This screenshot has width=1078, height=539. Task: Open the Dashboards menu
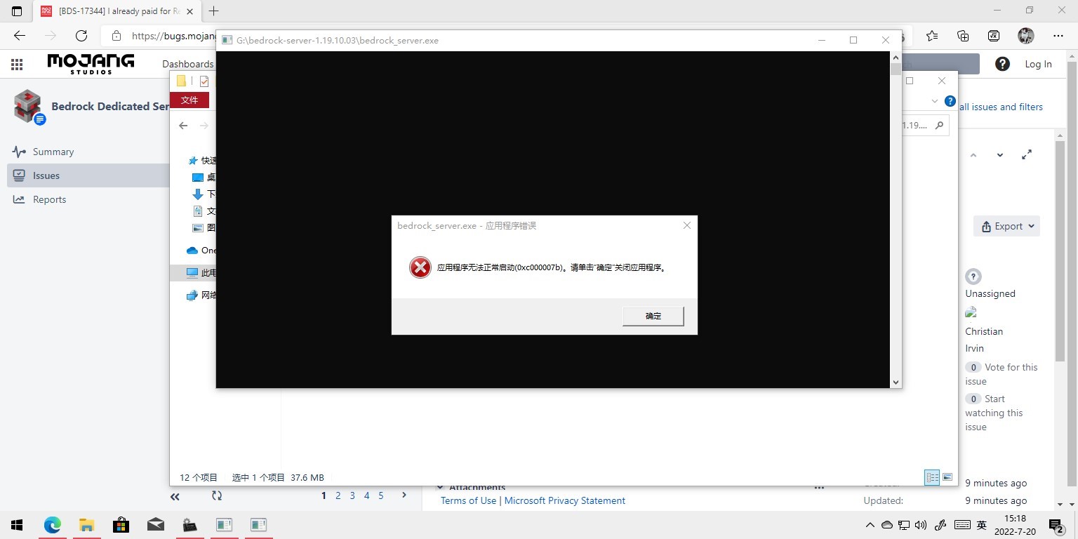pyautogui.click(x=187, y=64)
